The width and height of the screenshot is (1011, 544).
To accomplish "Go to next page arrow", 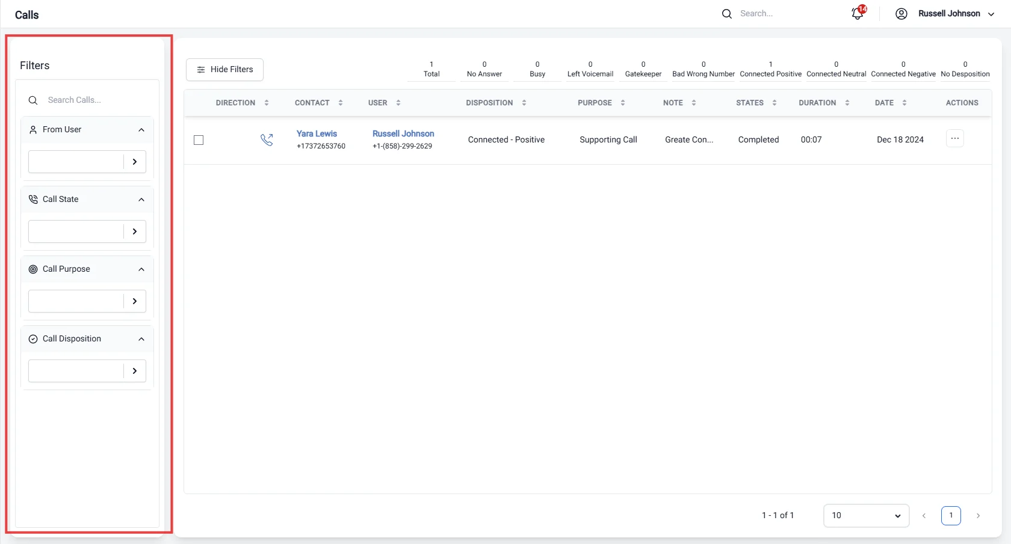I will [x=978, y=516].
